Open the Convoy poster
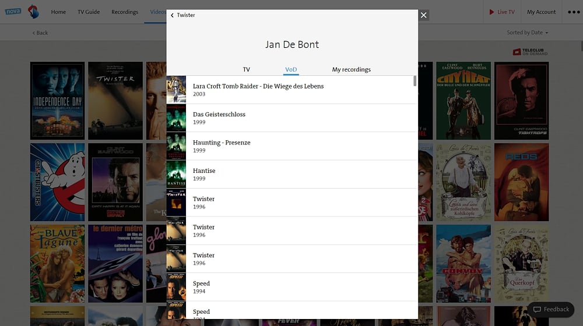This screenshot has height=326, width=583. tap(463, 264)
